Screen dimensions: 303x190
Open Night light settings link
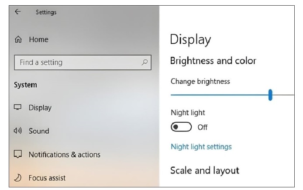(x=201, y=147)
